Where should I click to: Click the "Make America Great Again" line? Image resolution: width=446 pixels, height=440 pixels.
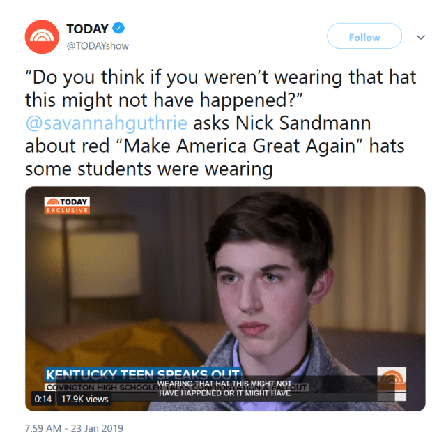[215, 146]
